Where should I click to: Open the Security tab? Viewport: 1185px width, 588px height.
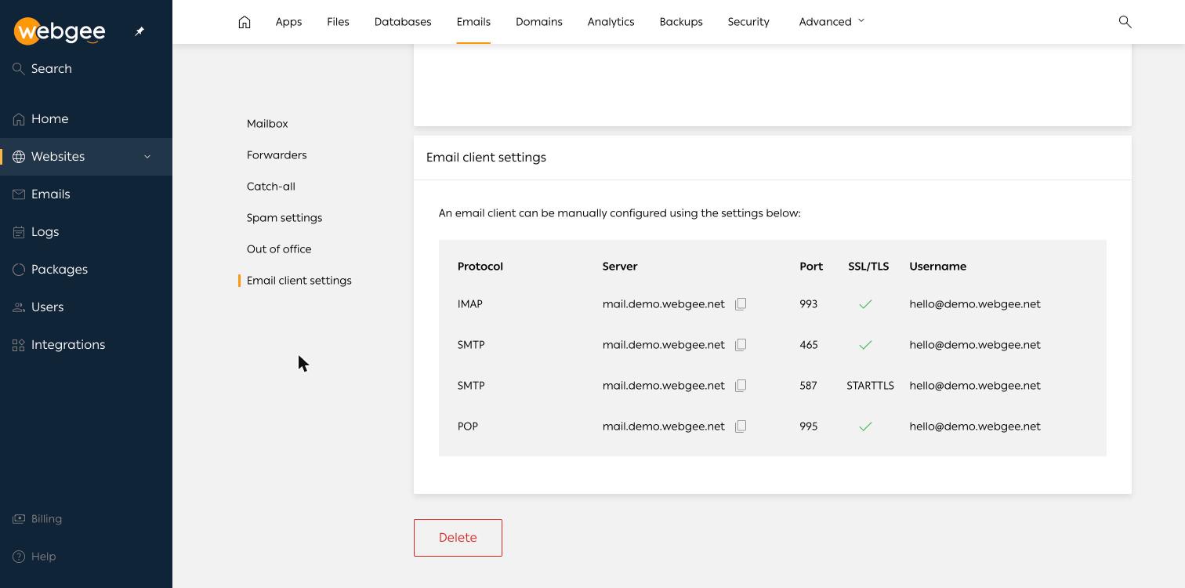point(748,22)
